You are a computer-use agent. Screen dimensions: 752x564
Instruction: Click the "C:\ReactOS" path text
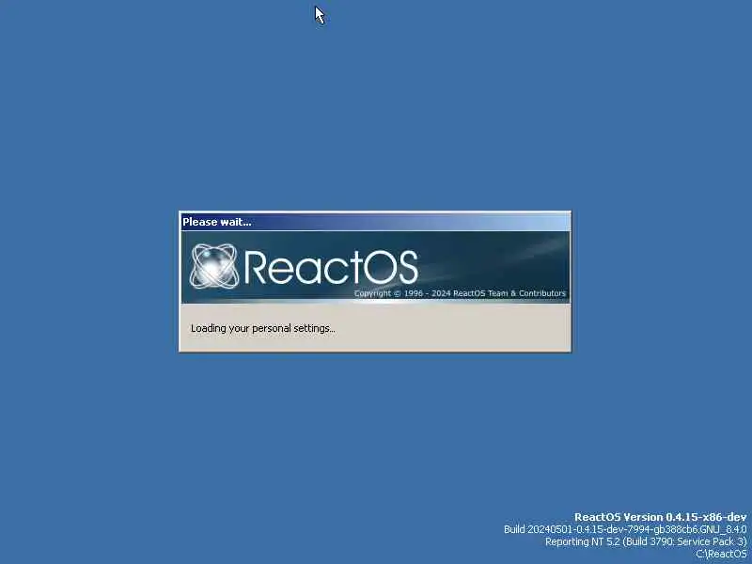721,554
